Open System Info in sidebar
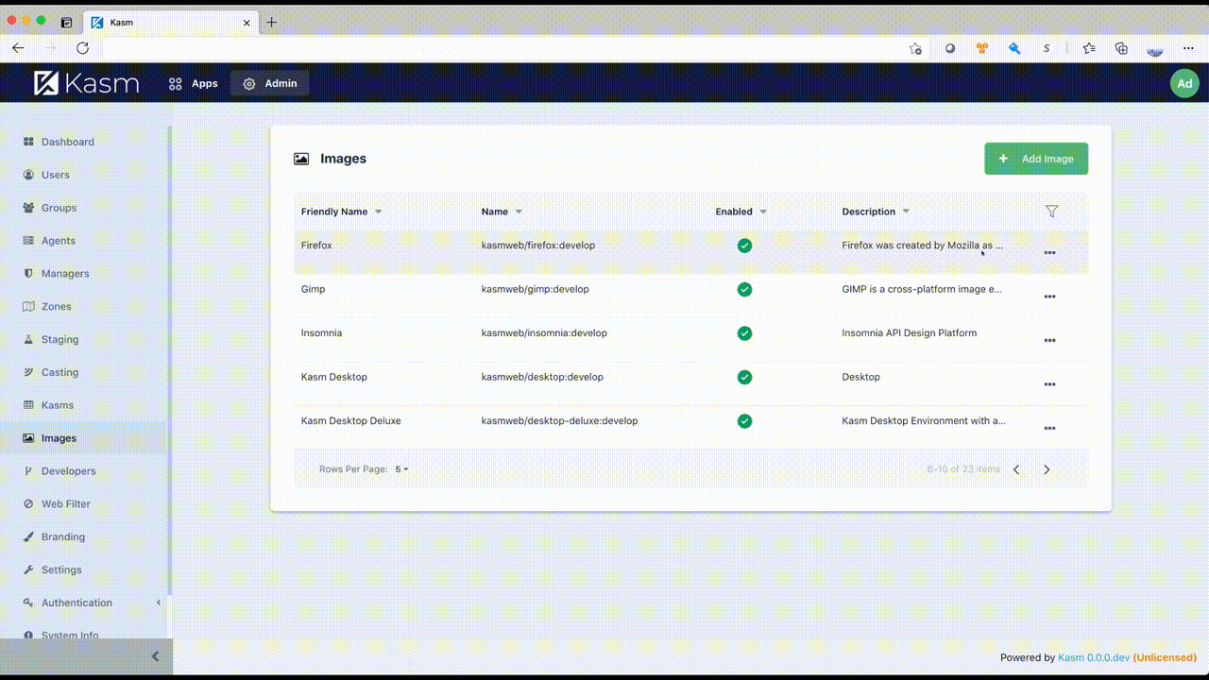 (69, 635)
